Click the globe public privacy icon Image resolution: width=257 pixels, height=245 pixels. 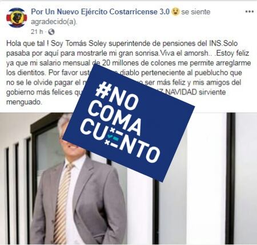51,31
